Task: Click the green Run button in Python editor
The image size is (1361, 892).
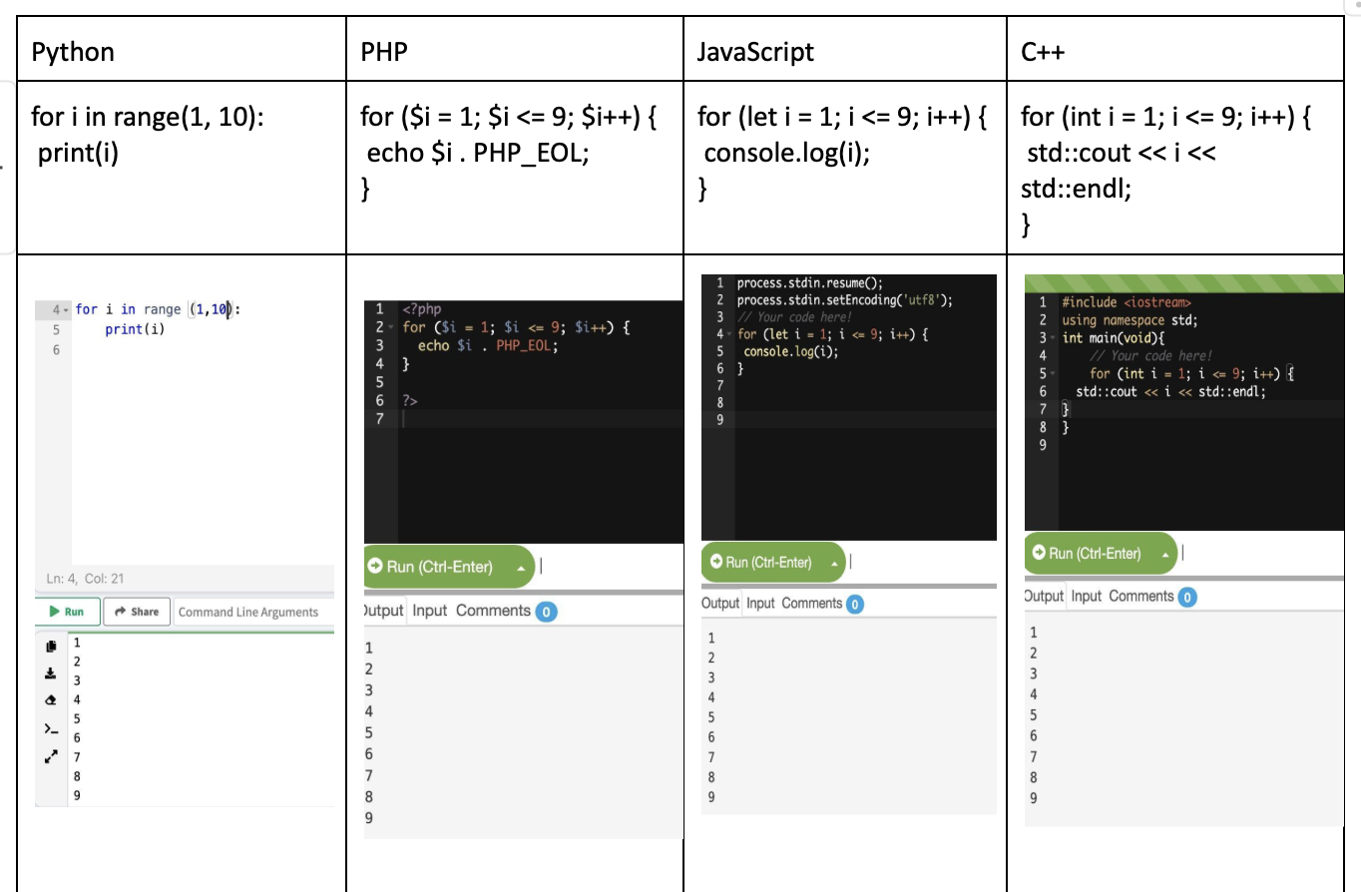Action: (68, 612)
